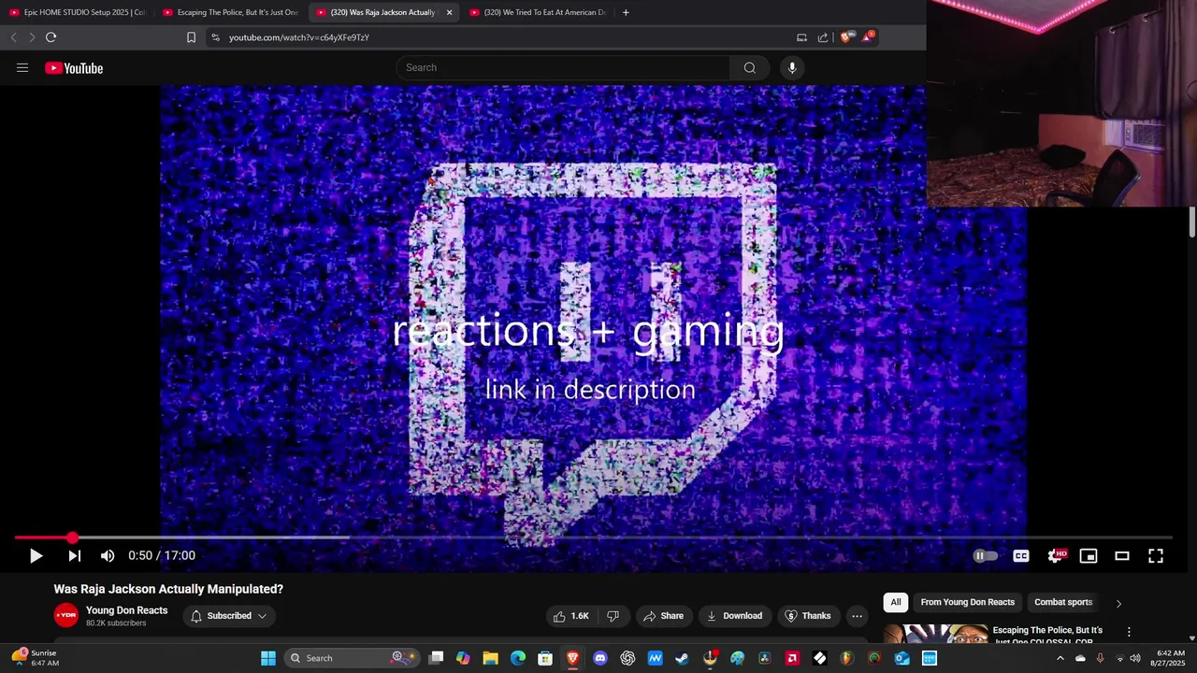This screenshot has height=673, width=1197.
Task: Close the Was Raja Jackson tab
Action: [450, 12]
